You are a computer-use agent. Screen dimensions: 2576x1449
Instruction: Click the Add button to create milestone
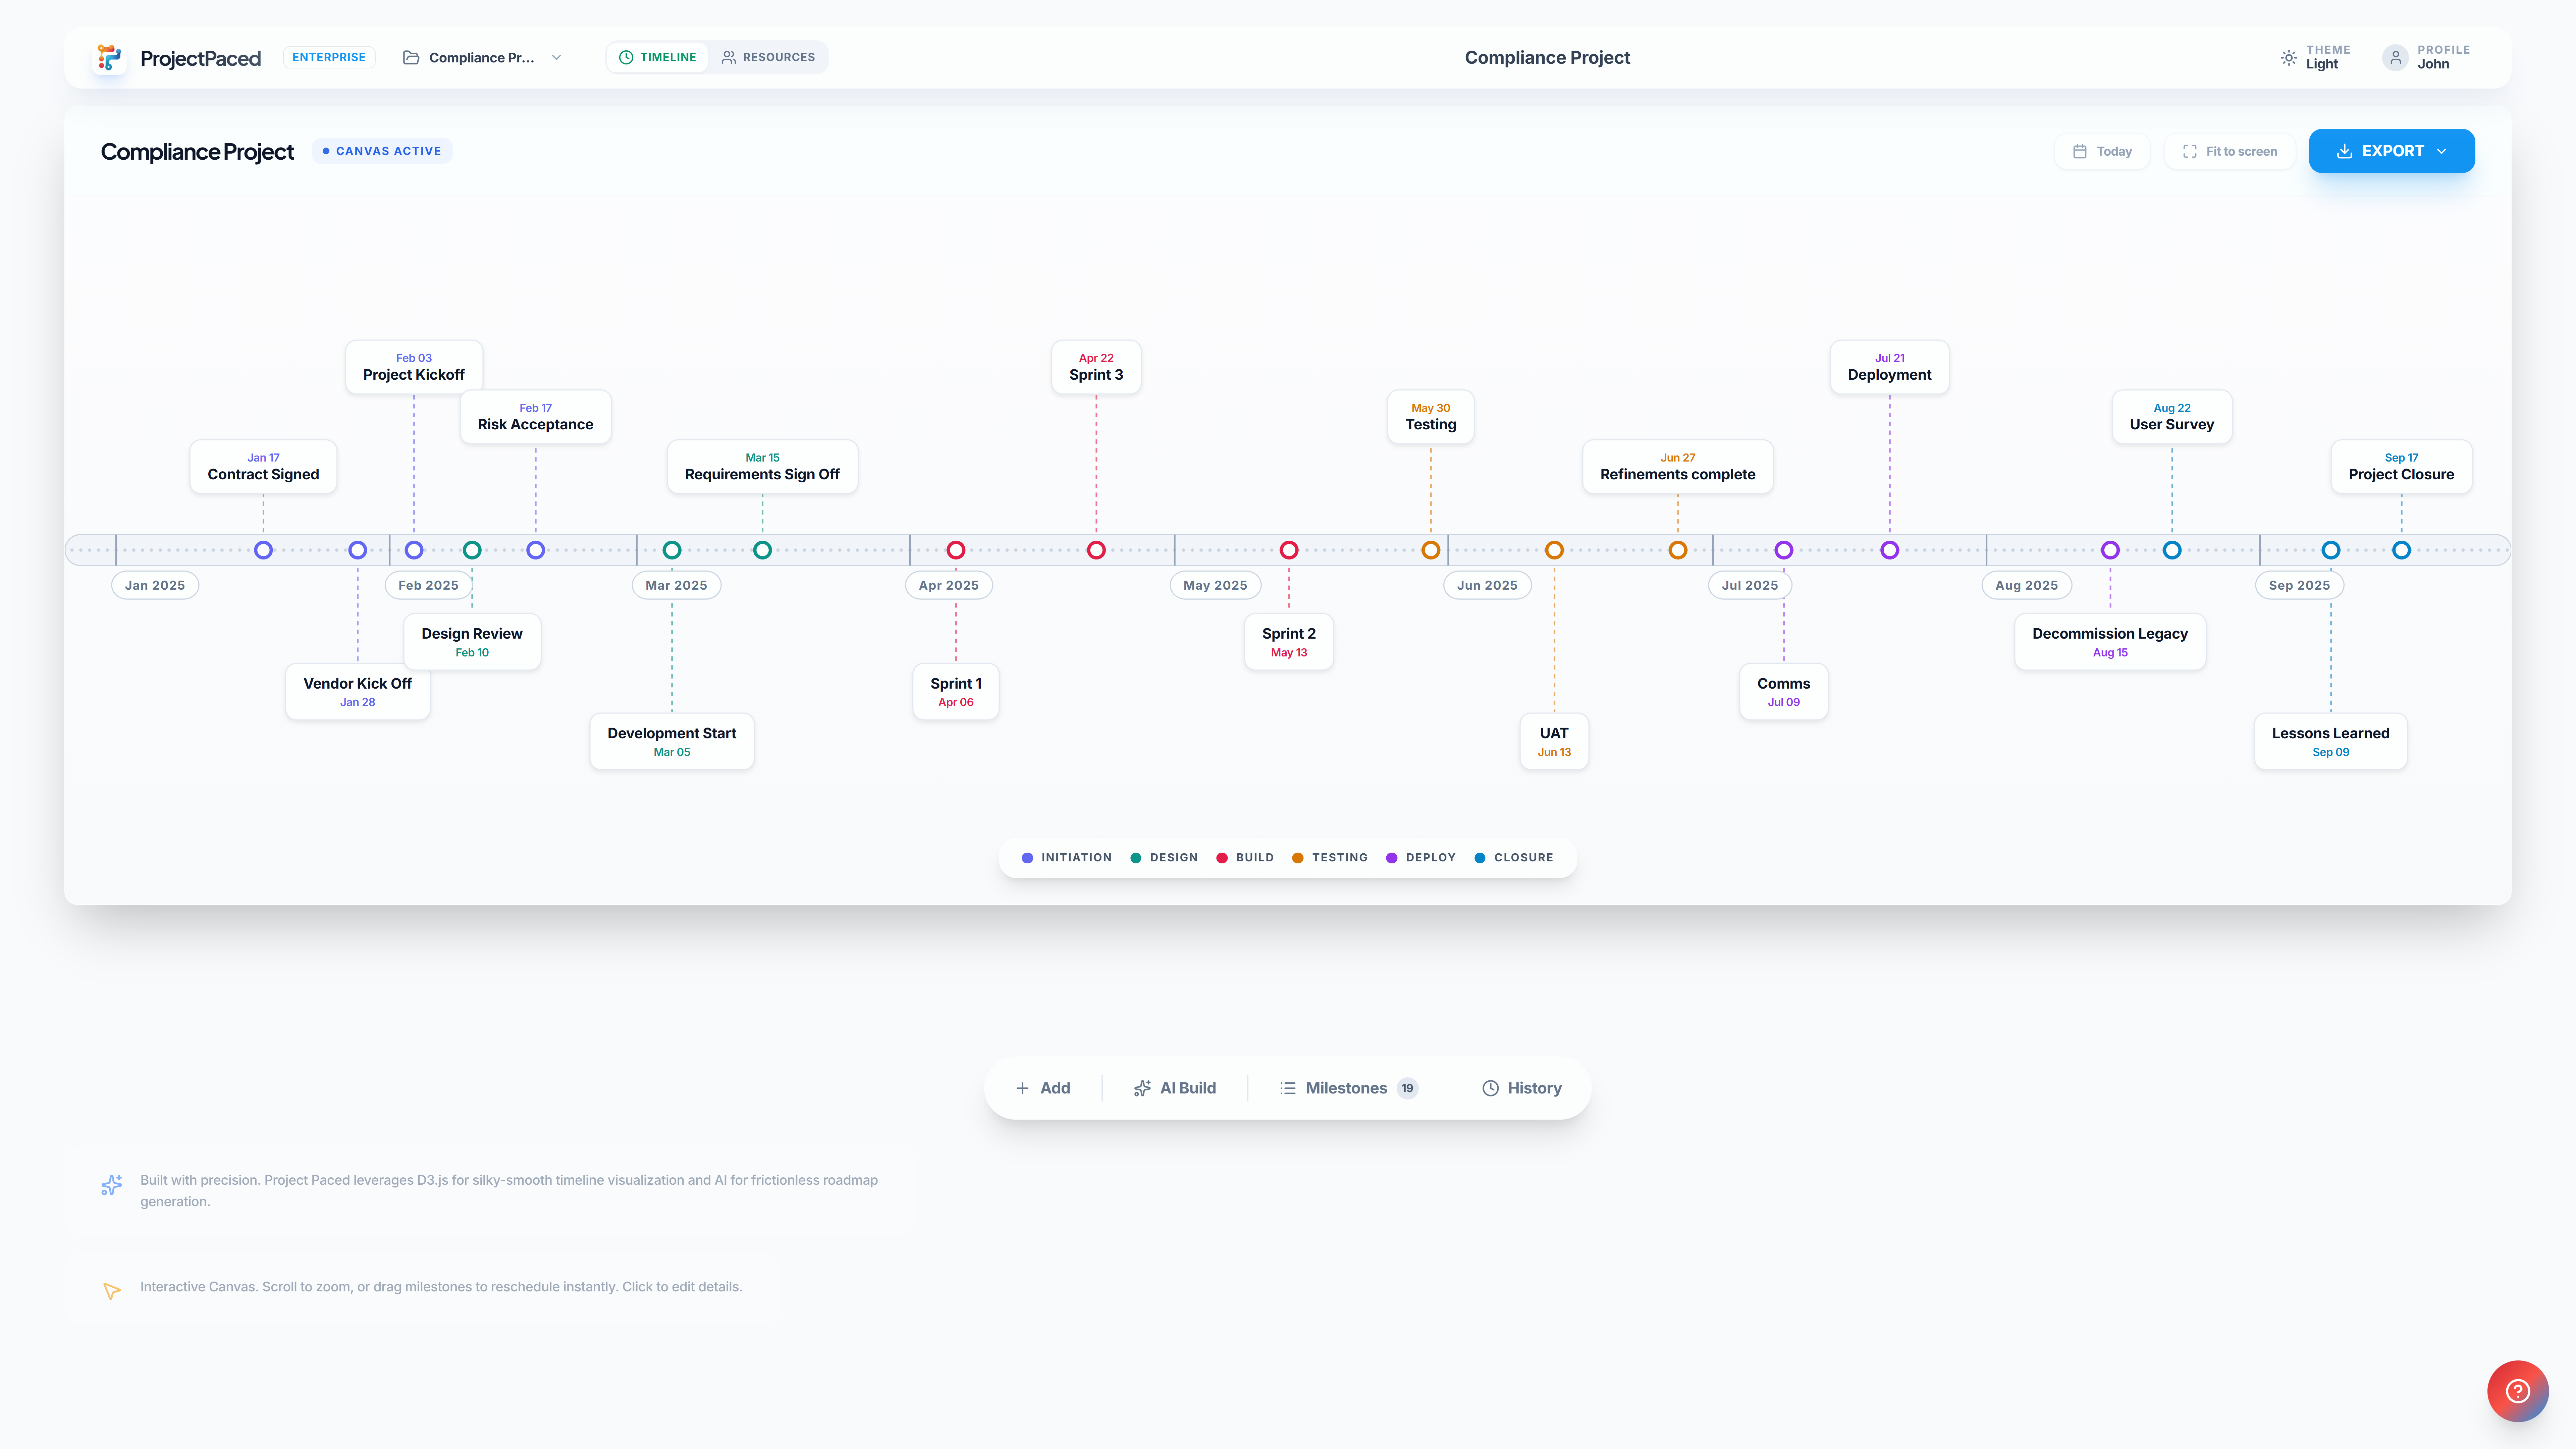point(1043,1088)
